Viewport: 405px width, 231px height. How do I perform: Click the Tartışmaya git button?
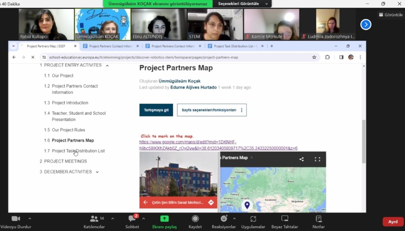[x=156, y=110]
